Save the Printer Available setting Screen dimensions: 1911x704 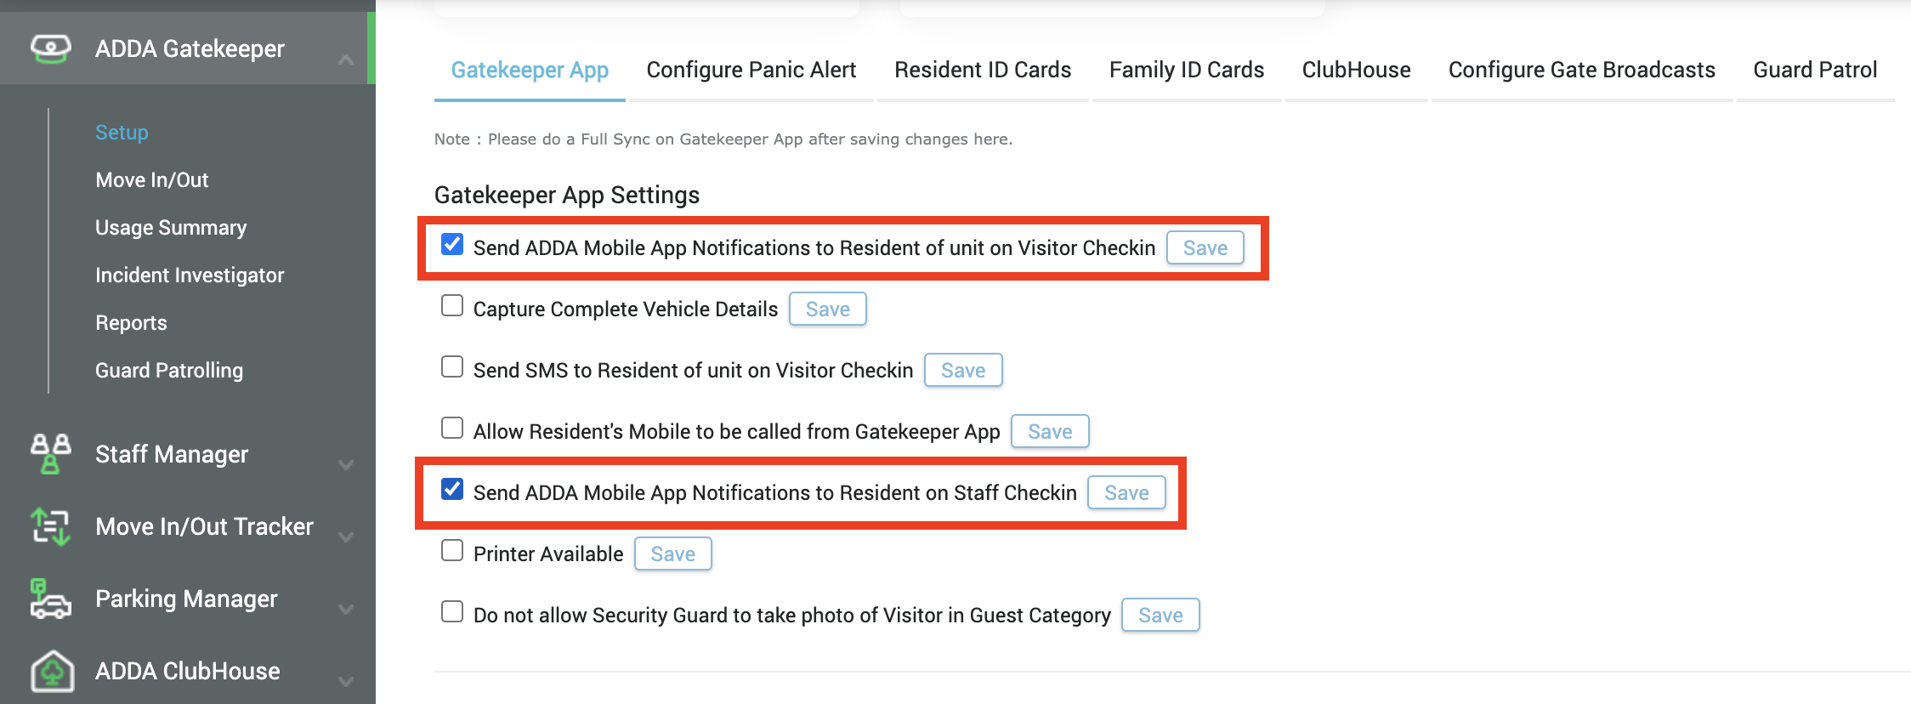[672, 554]
